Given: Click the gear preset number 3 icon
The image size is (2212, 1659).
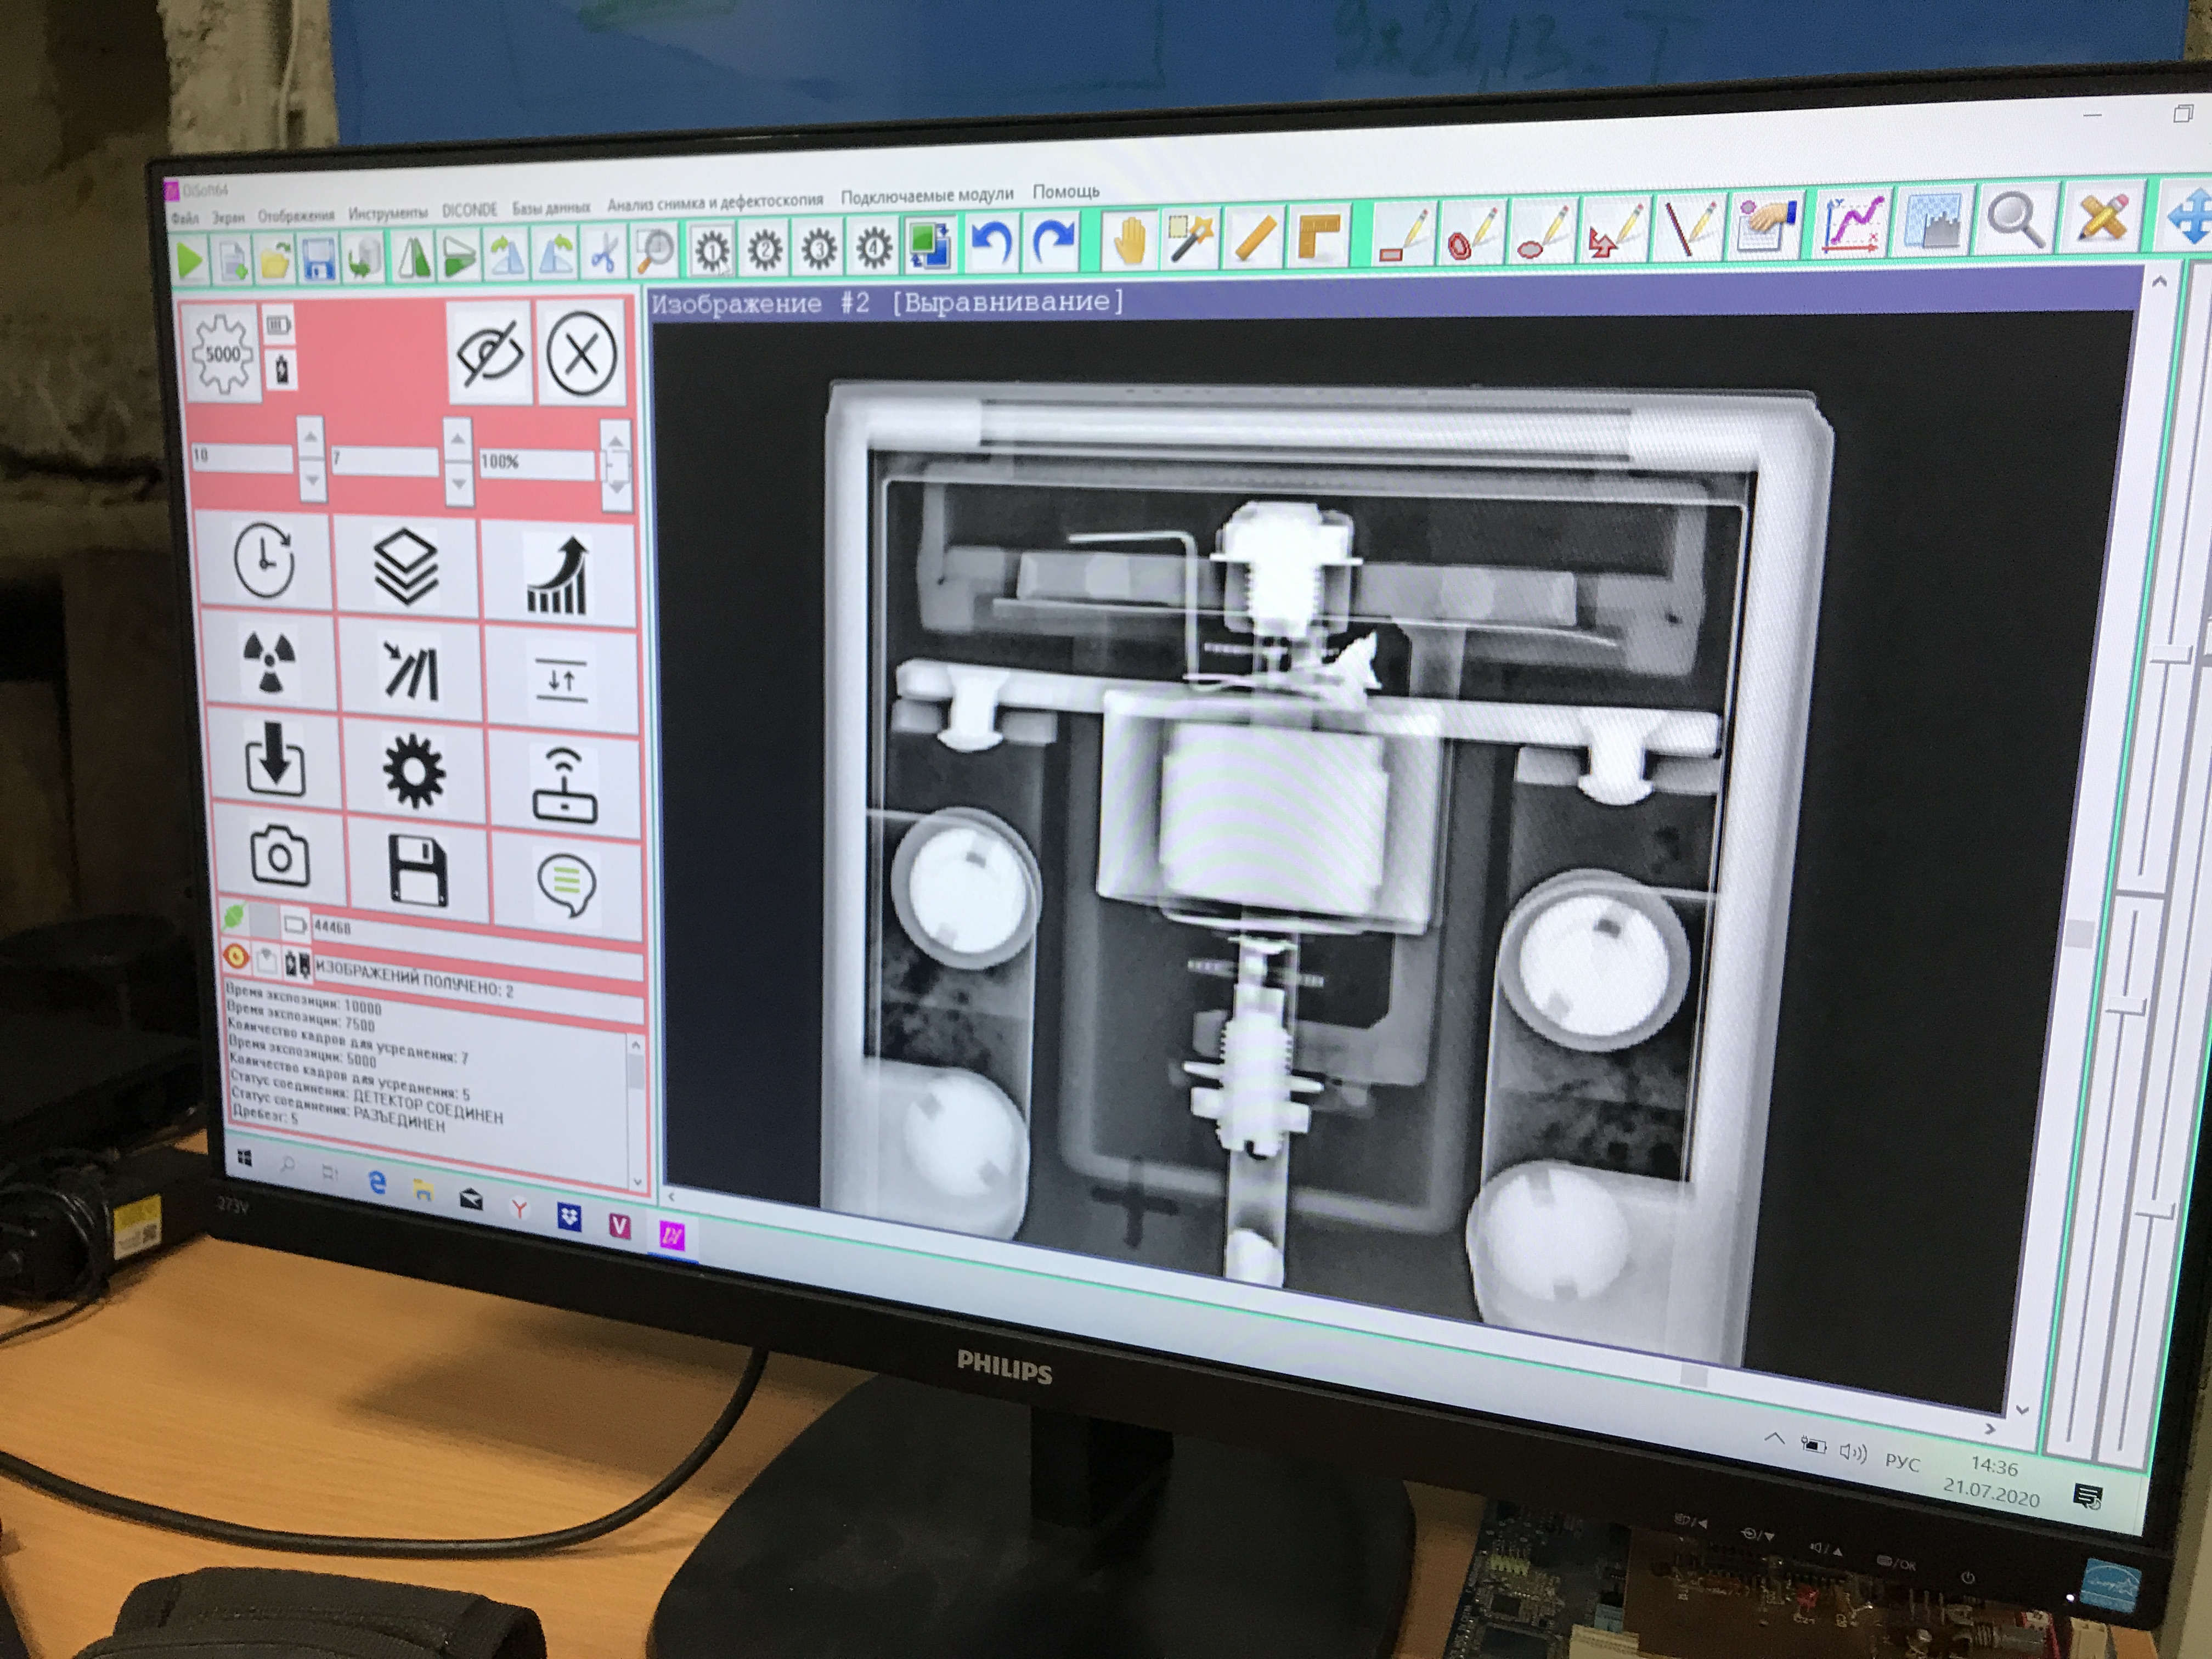Looking at the screenshot, I should tap(819, 248).
